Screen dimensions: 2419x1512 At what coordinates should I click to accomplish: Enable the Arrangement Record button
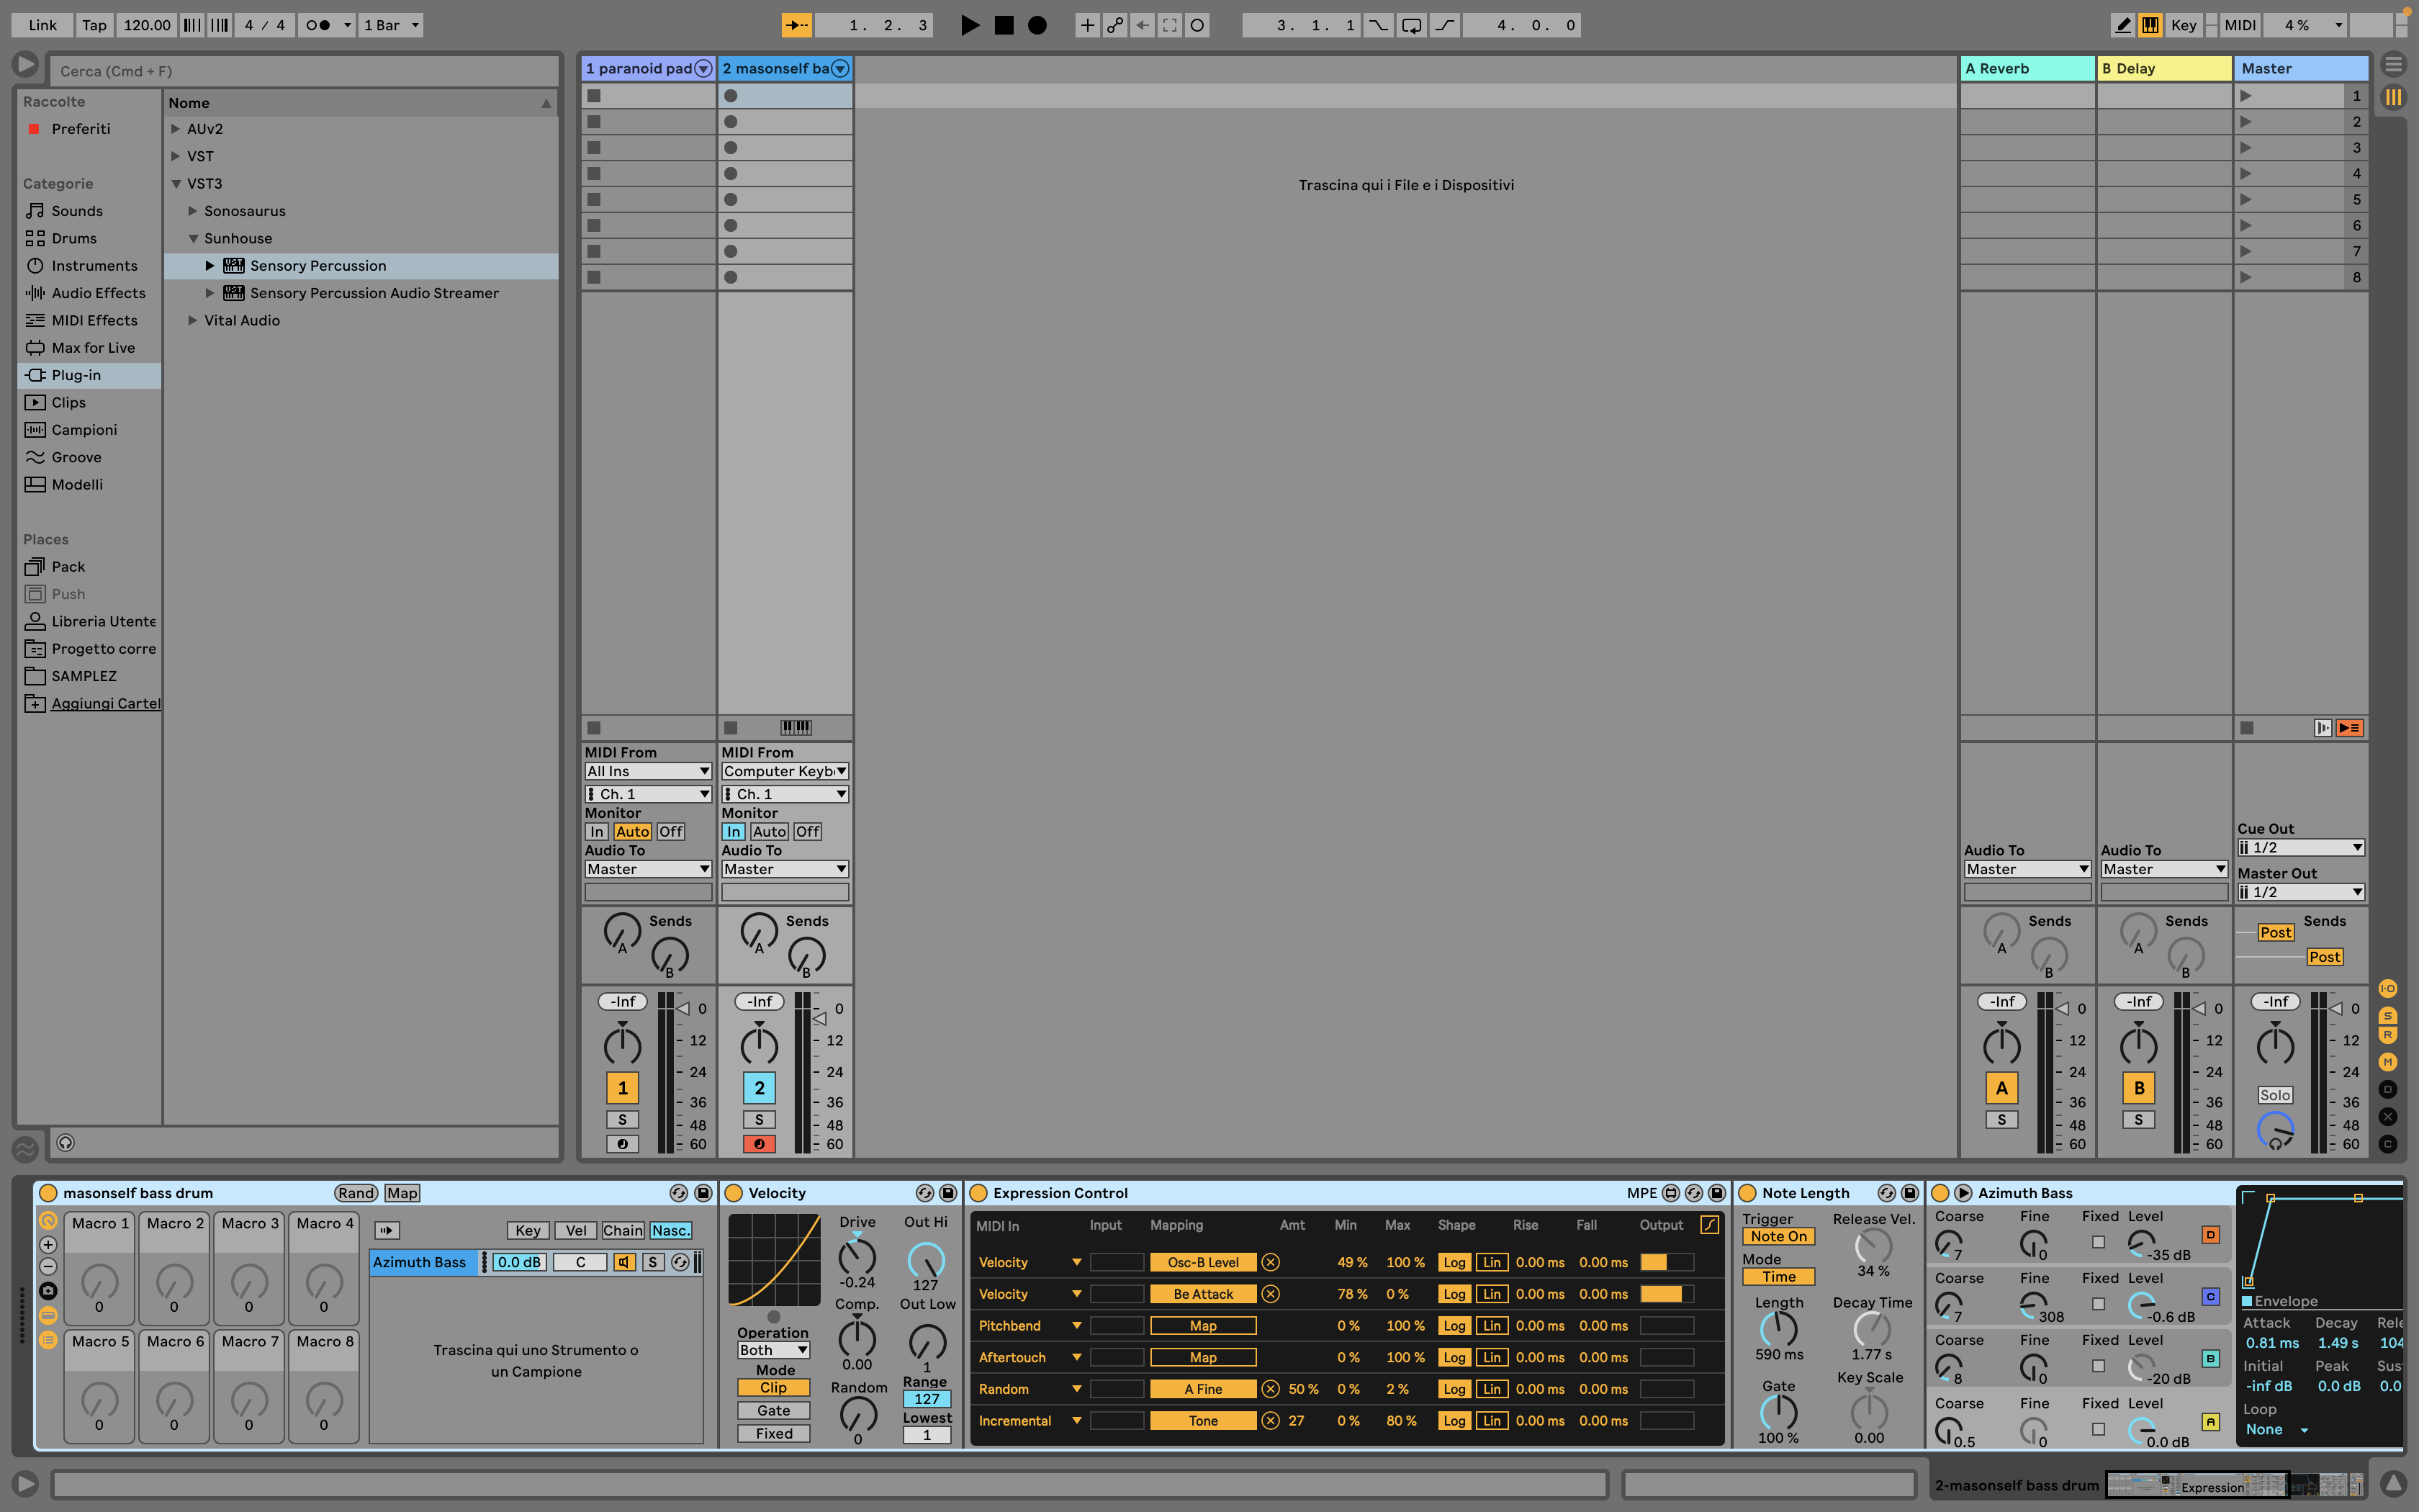(x=1037, y=25)
